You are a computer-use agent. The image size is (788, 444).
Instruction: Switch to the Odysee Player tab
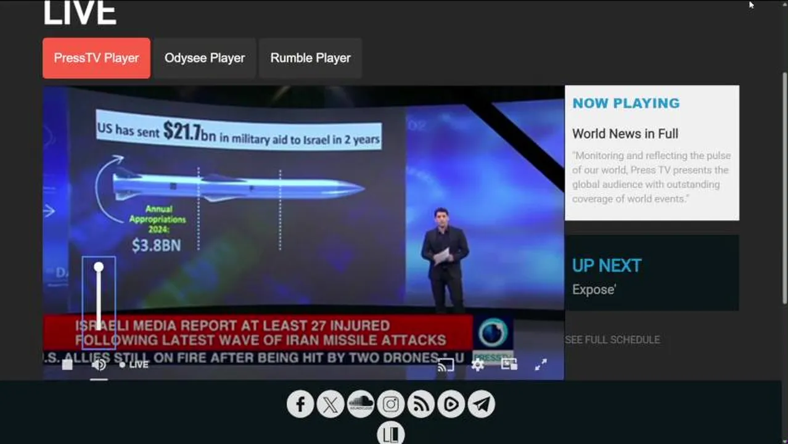[x=205, y=58]
